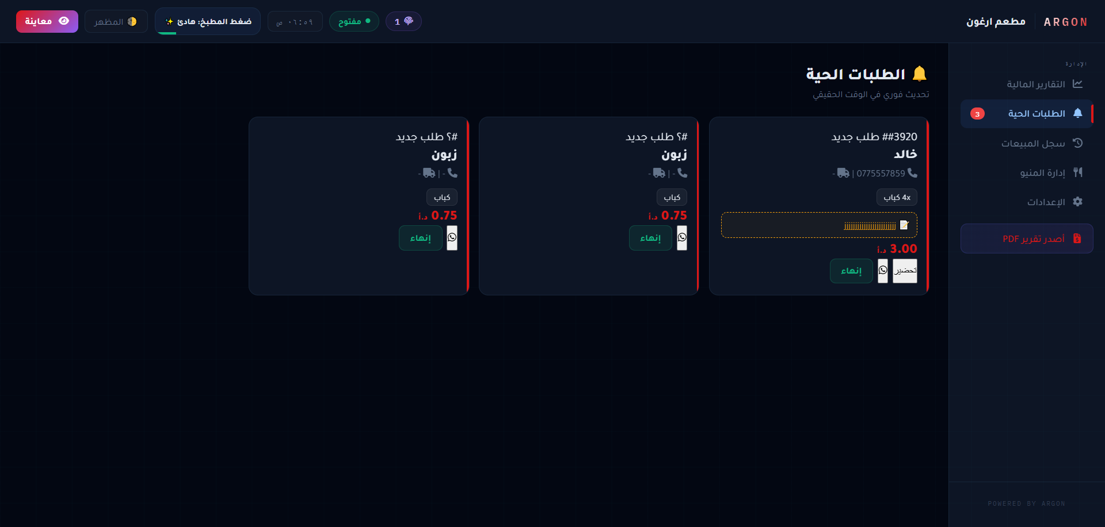1105x527 pixels.
Task: Click the bell icon beside الطلبات الحية heading
Action: point(920,74)
